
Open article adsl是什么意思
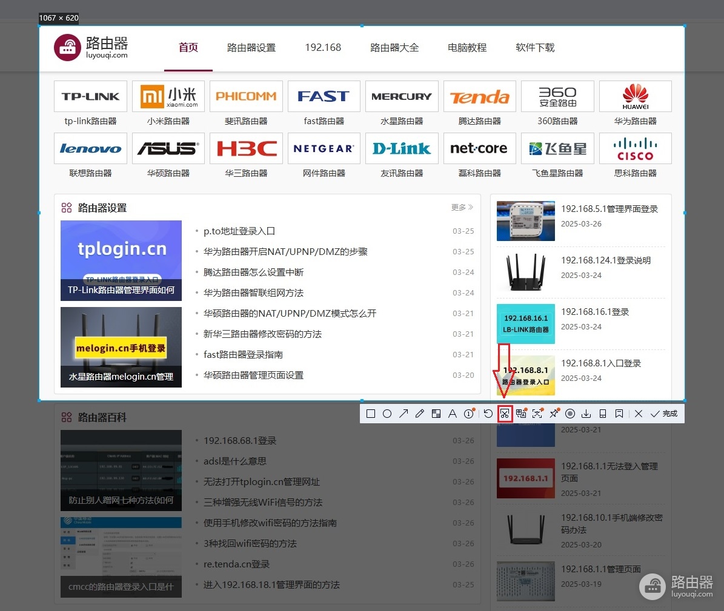pos(234,461)
